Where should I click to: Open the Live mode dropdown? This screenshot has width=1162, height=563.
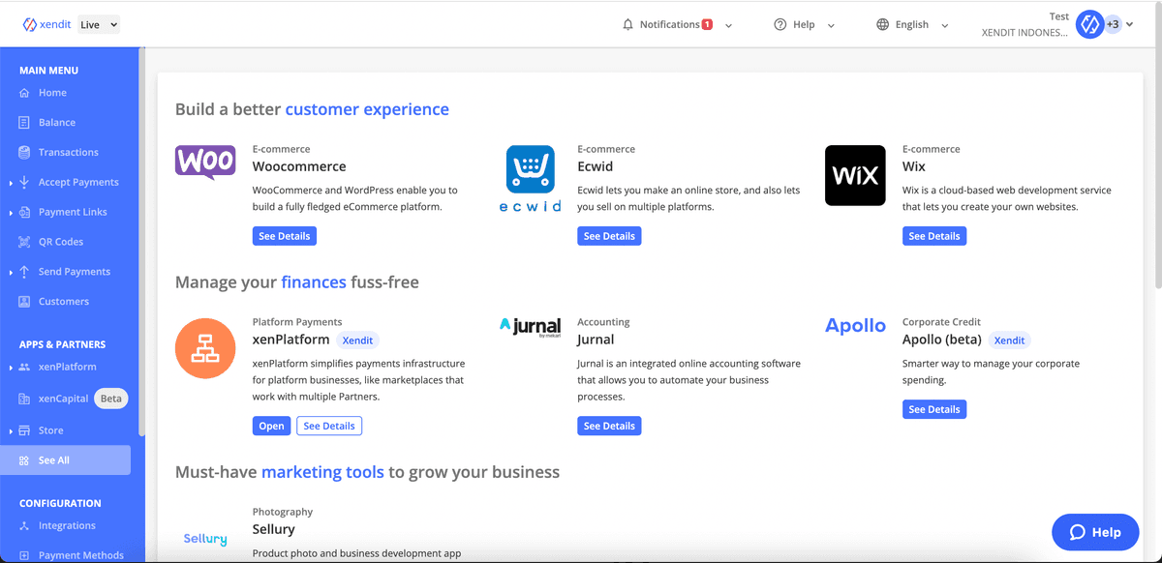(x=99, y=24)
